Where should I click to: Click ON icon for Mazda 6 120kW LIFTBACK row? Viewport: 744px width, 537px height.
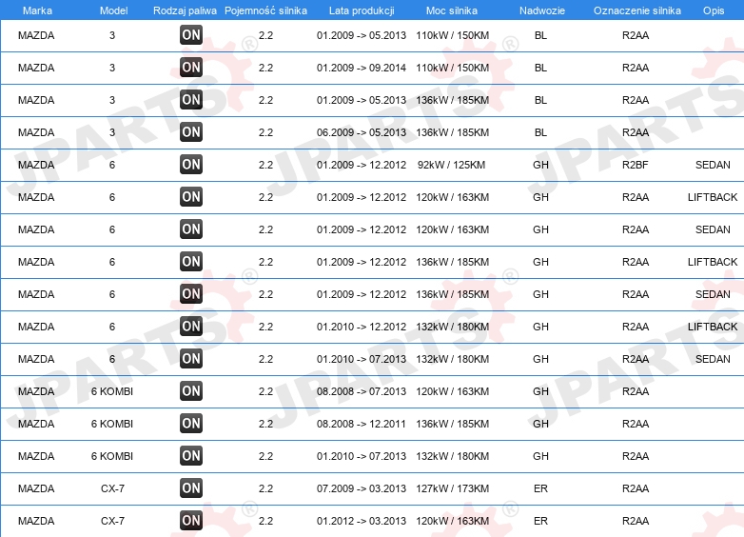(x=191, y=196)
